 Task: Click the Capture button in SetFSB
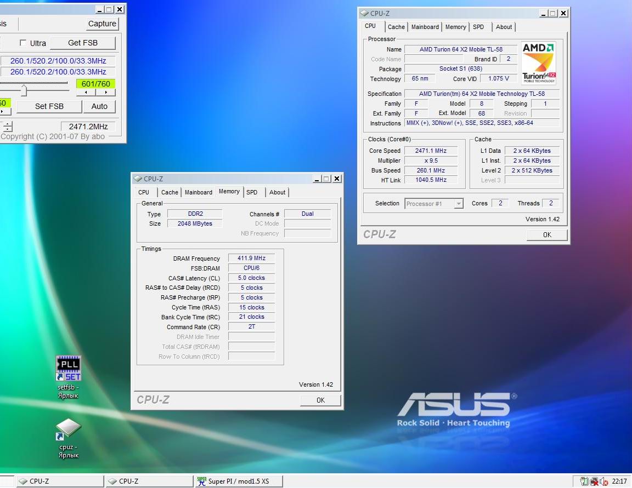click(102, 24)
